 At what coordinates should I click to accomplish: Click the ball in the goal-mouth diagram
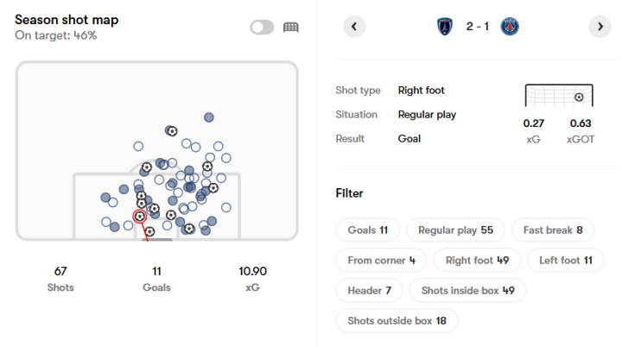[x=579, y=98]
